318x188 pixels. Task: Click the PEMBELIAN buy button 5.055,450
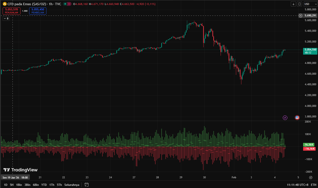click(x=38, y=11)
